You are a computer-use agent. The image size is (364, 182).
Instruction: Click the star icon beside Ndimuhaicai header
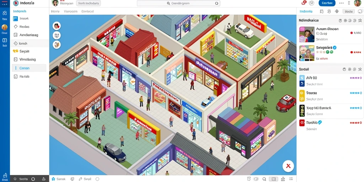(x=360, y=20)
